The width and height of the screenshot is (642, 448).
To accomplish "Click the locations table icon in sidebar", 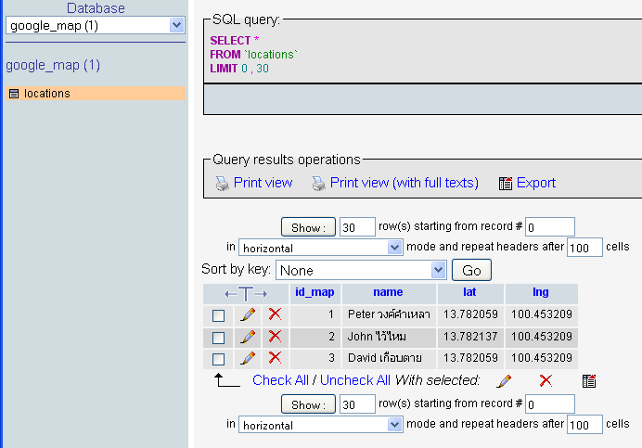I will coord(14,94).
